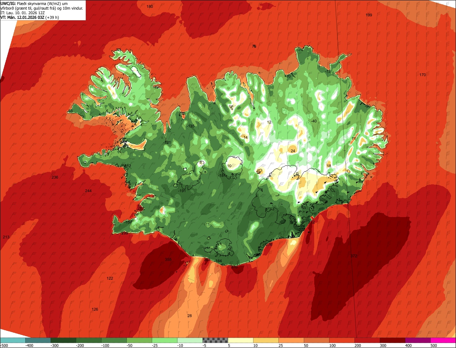The height and width of the screenshot is (348, 456).
Task: Click the checkered -5 to 5 legend swatch
Action: 215,340
